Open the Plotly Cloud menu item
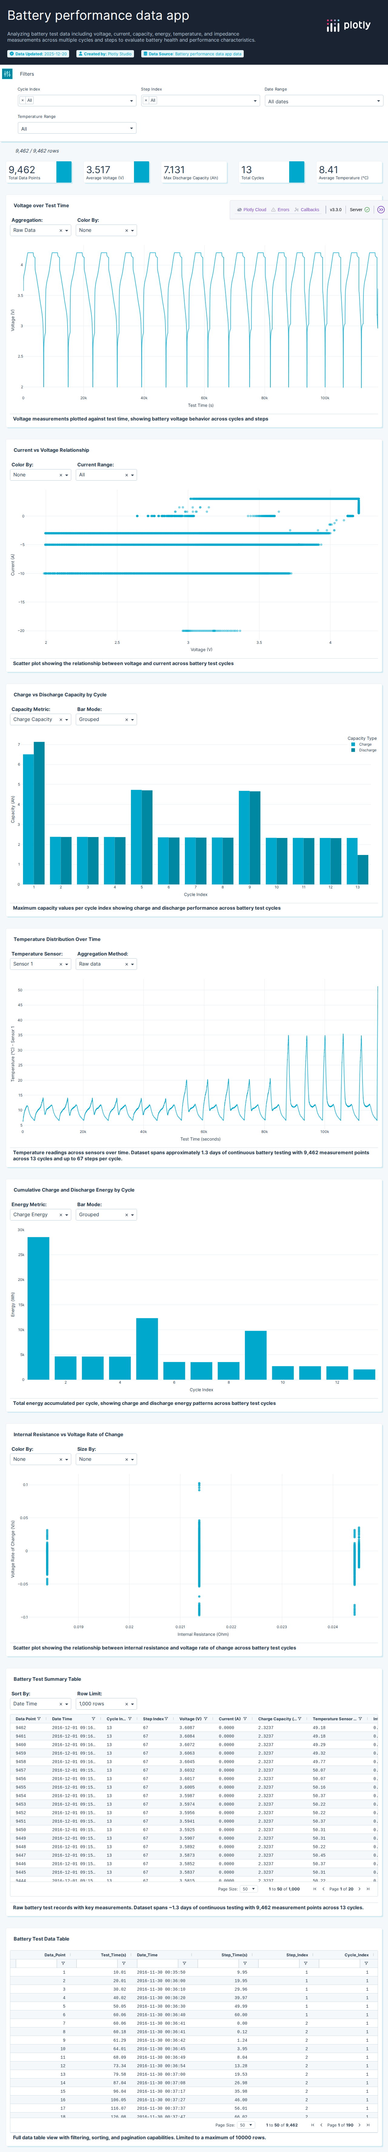Image resolution: width=388 pixels, height=2152 pixels. coord(252,210)
